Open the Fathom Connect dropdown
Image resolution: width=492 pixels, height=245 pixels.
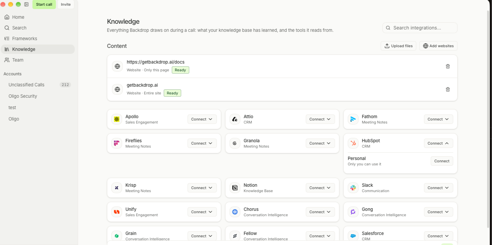coord(438,119)
